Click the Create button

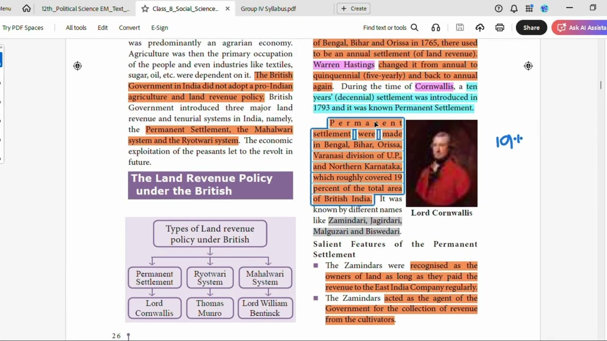(x=354, y=9)
